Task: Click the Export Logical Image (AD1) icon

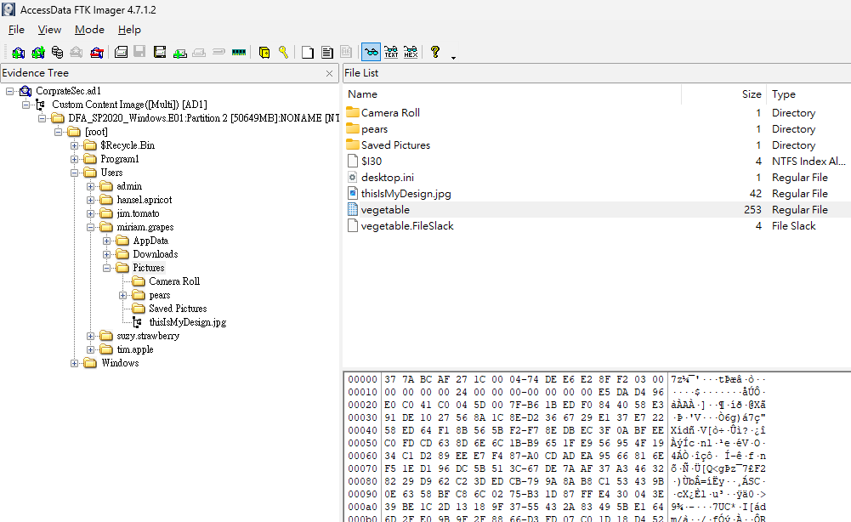Action: [160, 52]
